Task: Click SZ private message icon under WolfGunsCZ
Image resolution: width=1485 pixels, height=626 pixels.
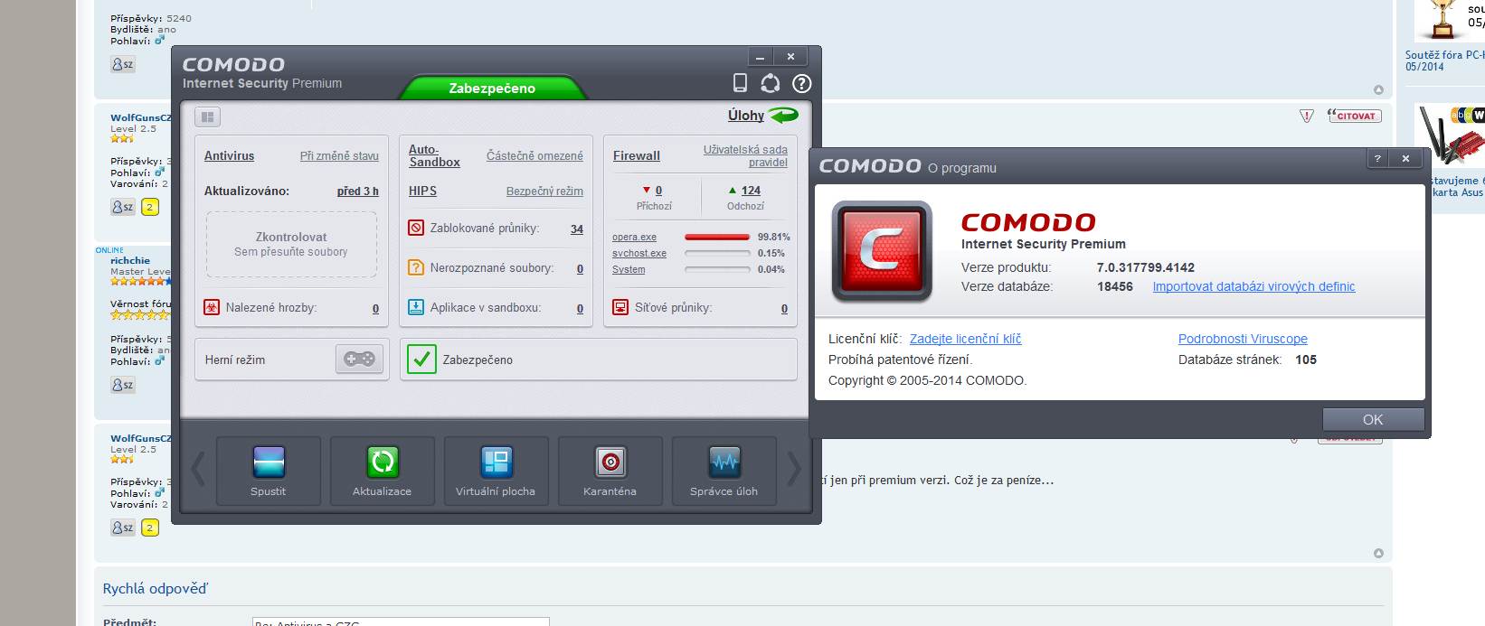Action: [123, 207]
